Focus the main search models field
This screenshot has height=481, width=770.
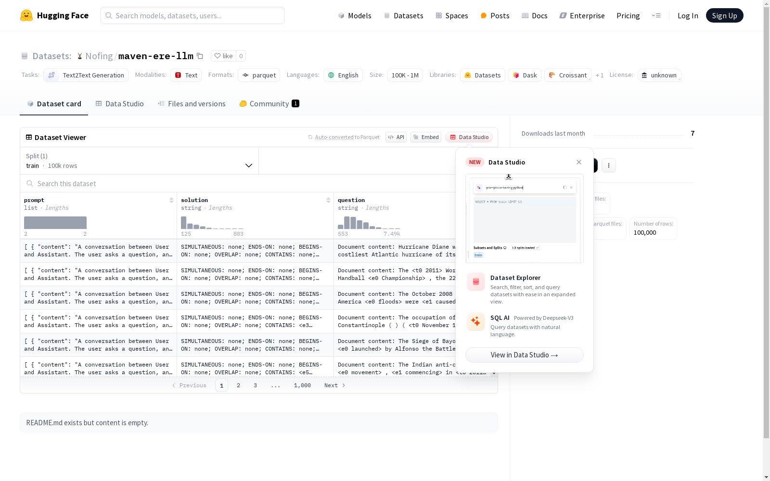pyautogui.click(x=192, y=15)
